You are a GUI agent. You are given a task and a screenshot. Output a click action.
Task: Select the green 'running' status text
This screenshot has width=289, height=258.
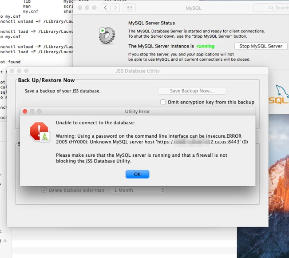(206, 46)
